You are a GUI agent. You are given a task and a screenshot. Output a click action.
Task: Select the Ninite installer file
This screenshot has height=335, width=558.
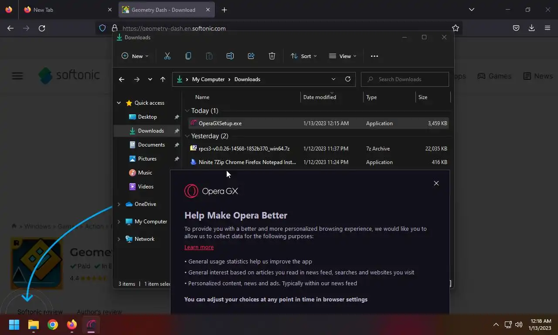tap(318, 162)
